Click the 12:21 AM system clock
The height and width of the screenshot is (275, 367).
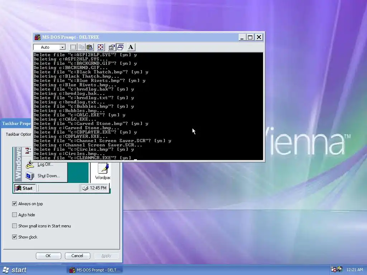point(354,270)
